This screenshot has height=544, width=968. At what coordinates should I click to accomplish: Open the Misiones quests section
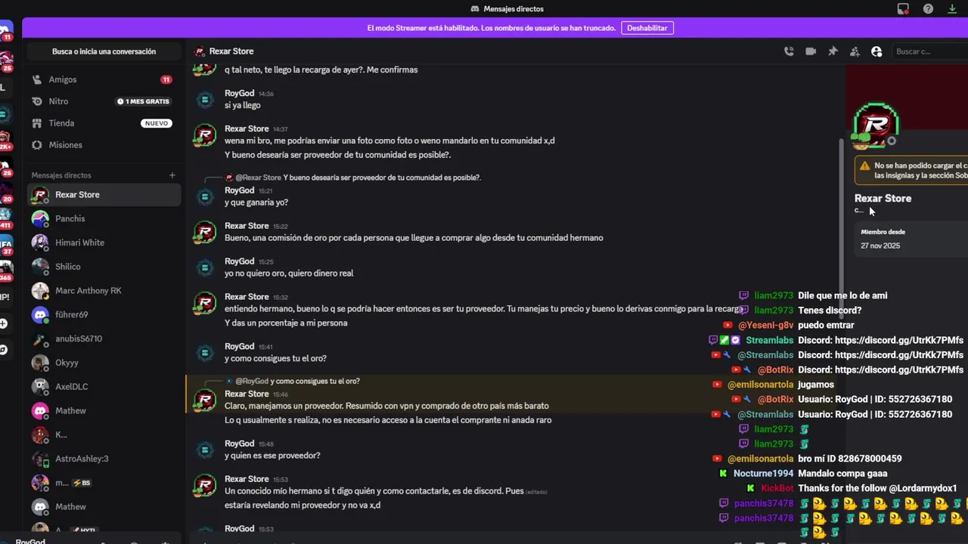pos(65,145)
